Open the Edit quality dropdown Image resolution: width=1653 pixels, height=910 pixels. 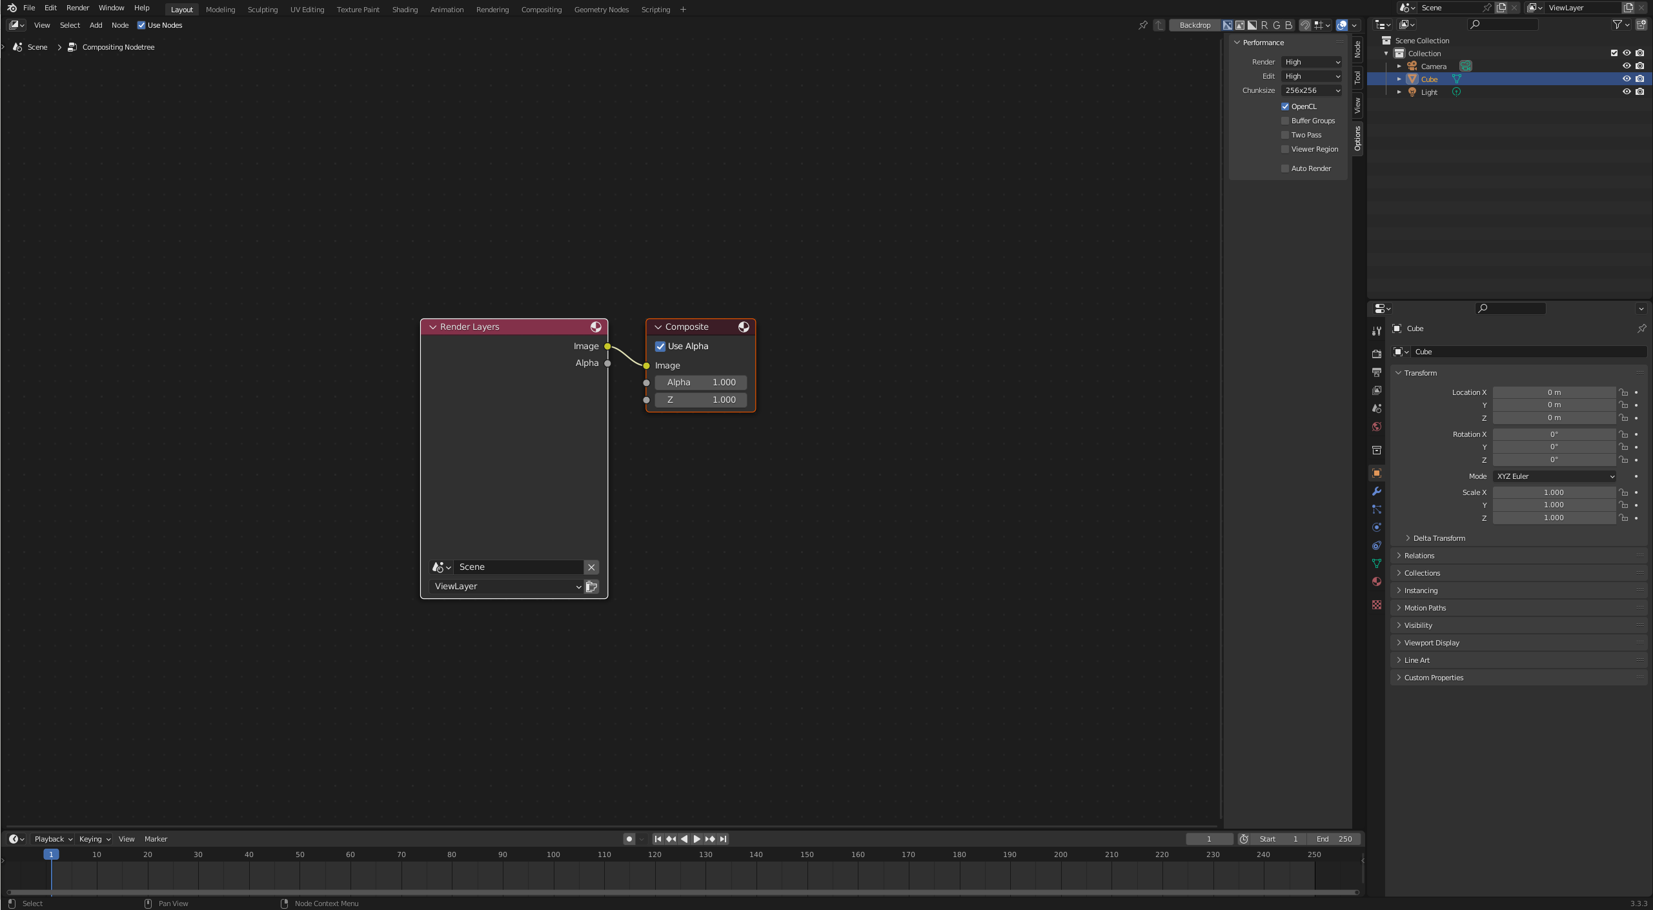tap(1312, 76)
